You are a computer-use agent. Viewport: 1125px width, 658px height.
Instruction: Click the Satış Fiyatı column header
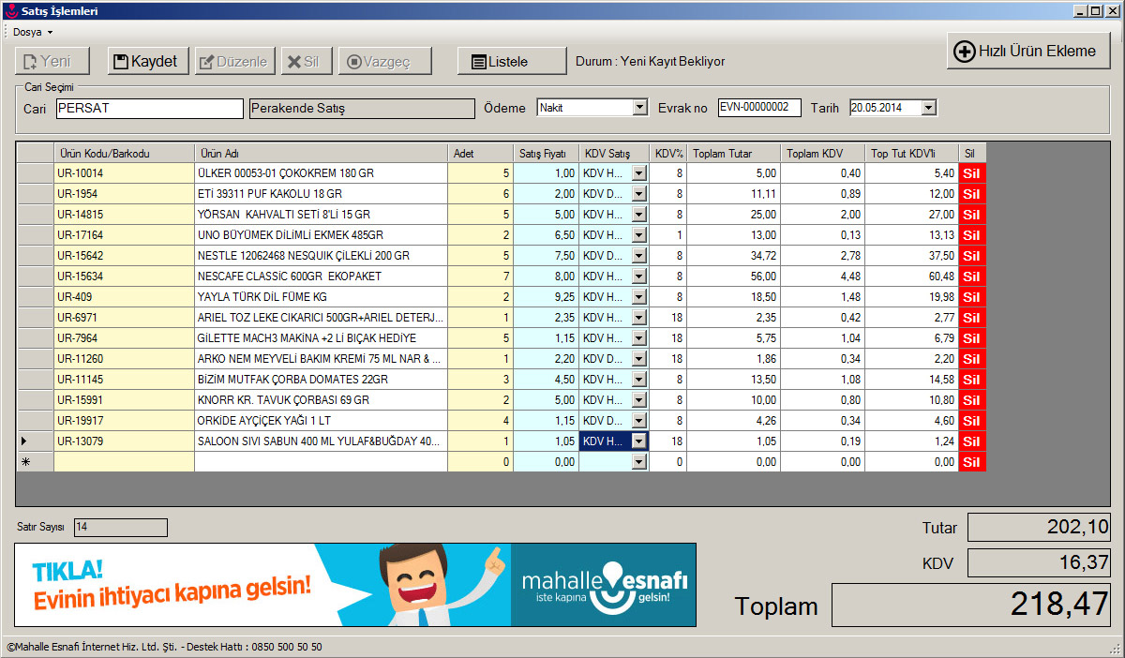pyautogui.click(x=546, y=153)
